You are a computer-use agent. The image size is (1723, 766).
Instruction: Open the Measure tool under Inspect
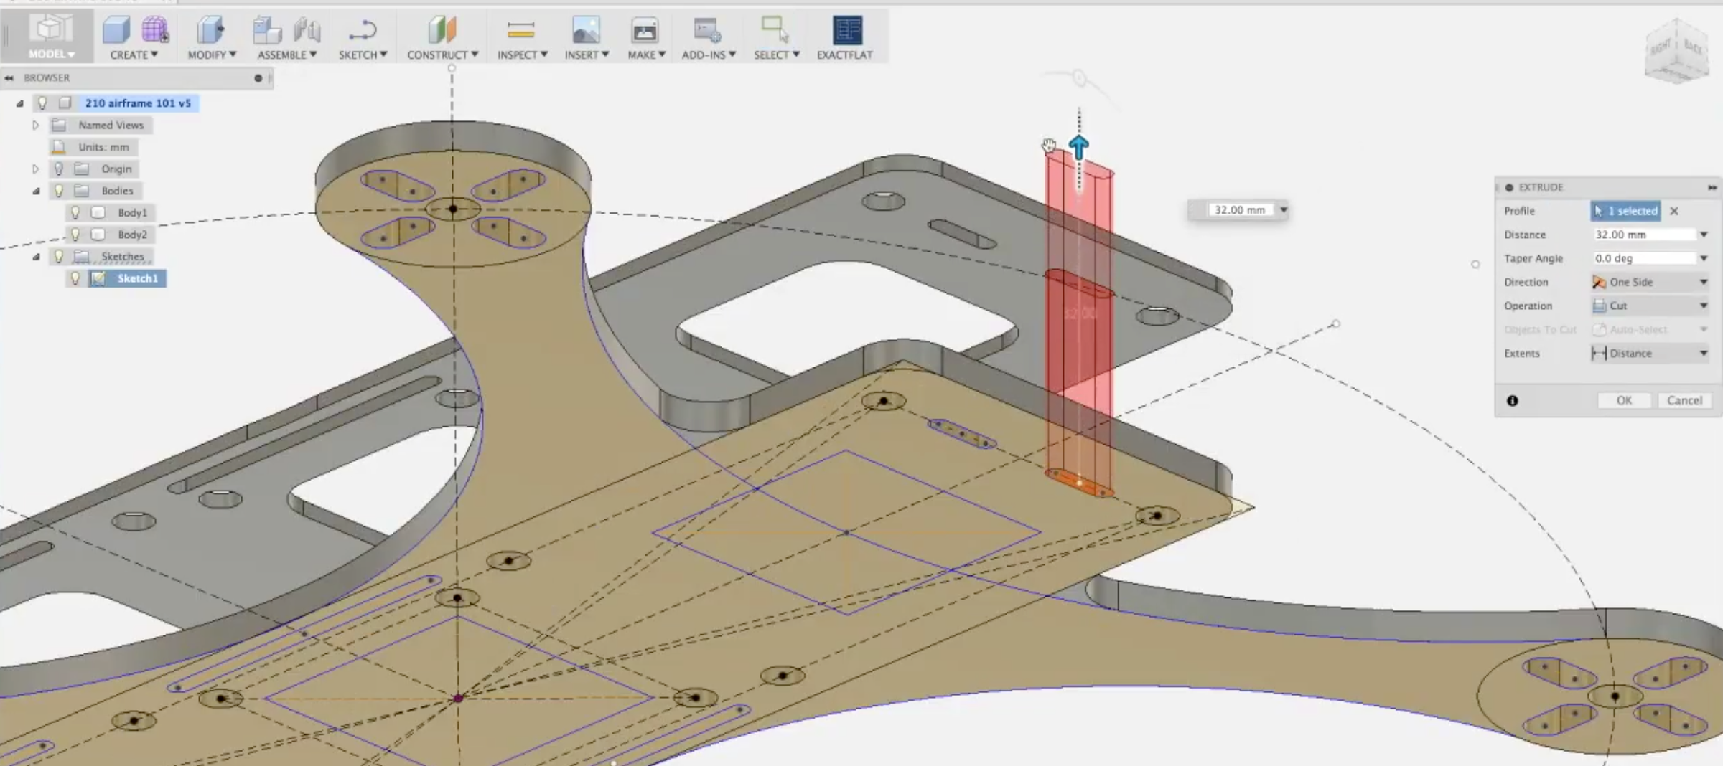click(x=520, y=29)
